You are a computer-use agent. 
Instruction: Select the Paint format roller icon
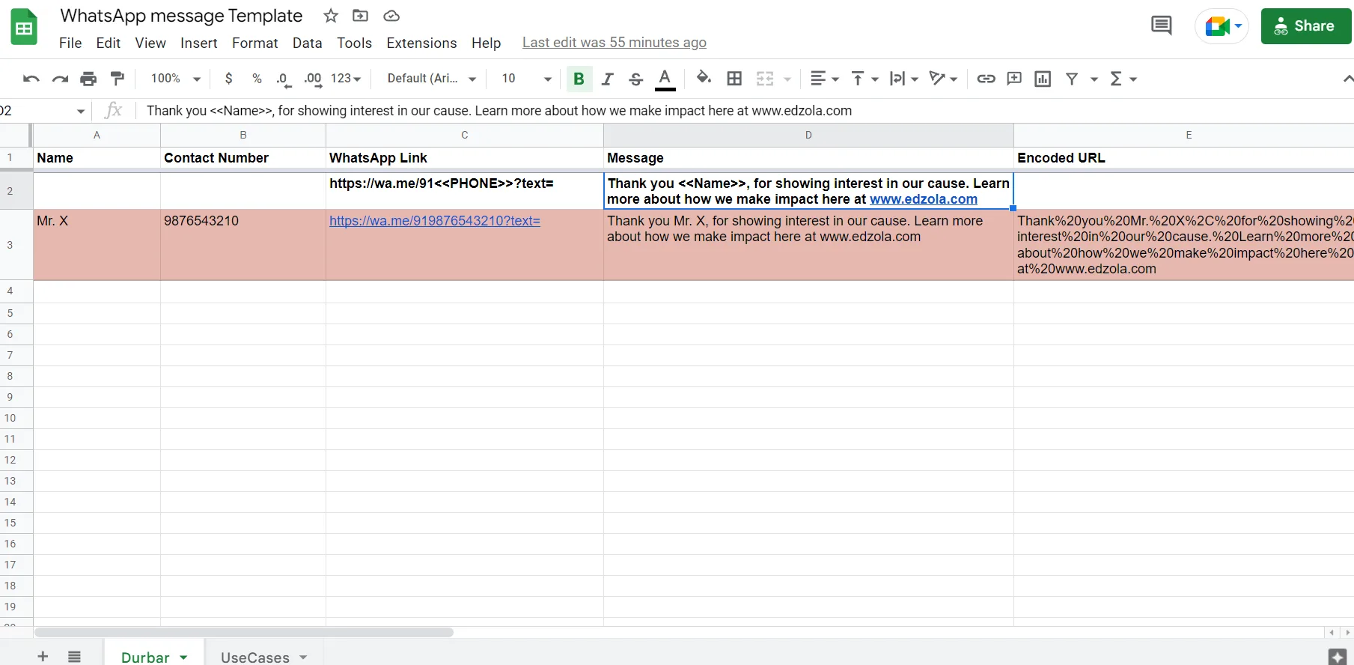[x=118, y=79]
